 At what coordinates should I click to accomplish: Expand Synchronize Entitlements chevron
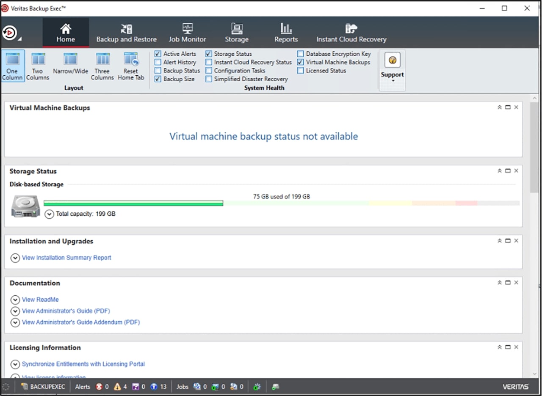[15, 364]
